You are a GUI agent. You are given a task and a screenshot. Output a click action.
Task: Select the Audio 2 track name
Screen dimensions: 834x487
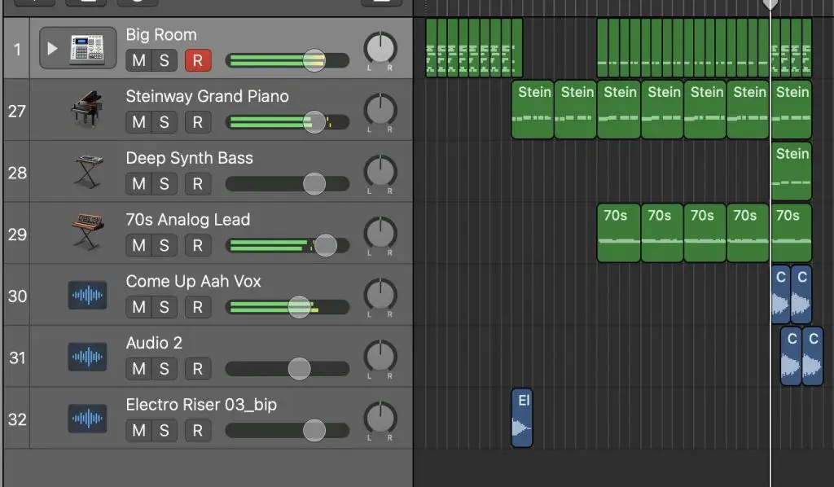(154, 343)
